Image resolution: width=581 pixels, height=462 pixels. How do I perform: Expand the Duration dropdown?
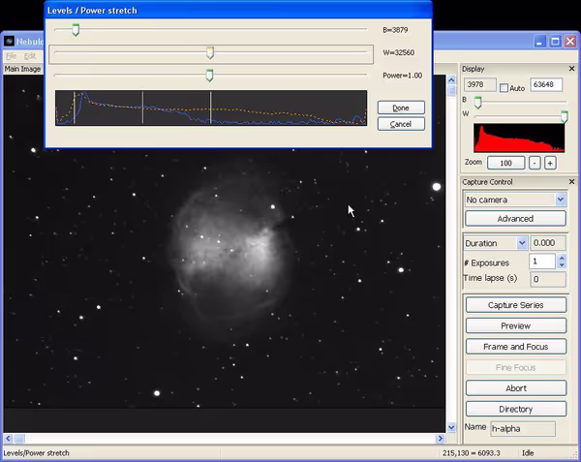coord(522,243)
